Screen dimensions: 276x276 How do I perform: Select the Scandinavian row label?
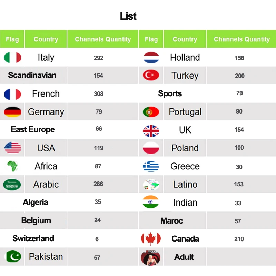[x=32, y=75]
